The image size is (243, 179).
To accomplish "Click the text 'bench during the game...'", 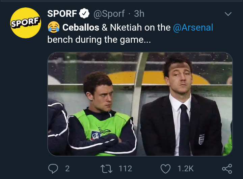I will click(x=99, y=39).
